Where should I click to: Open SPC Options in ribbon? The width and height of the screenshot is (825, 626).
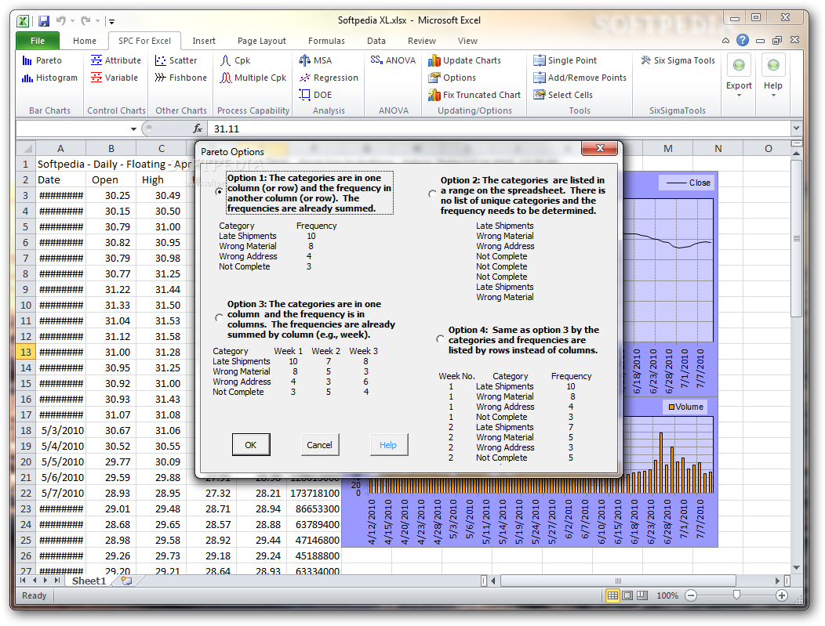[452, 78]
